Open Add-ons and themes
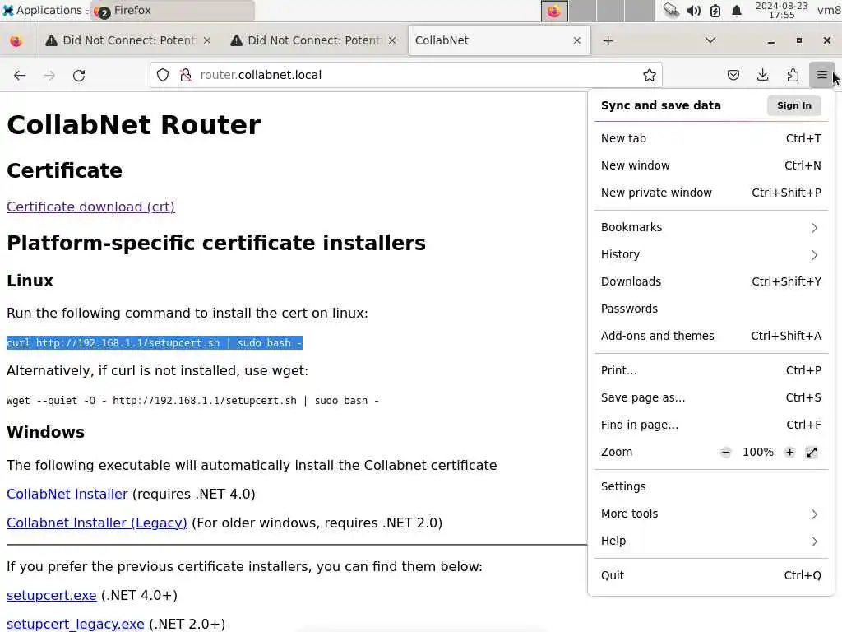 (711, 336)
